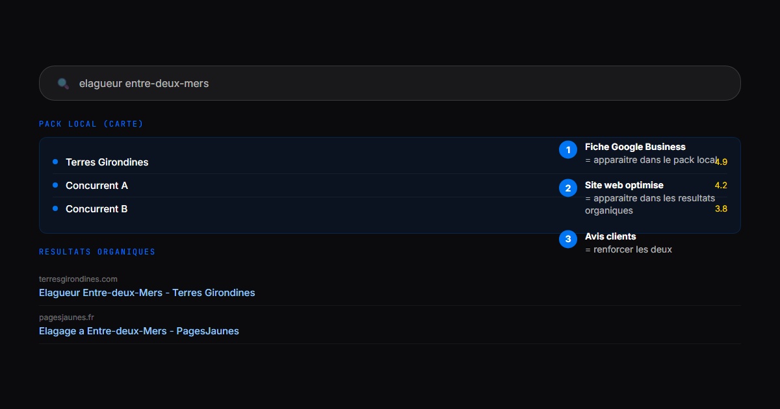The image size is (780, 409).
Task: Open the Terres Girondines local pack entry
Action: coord(107,162)
